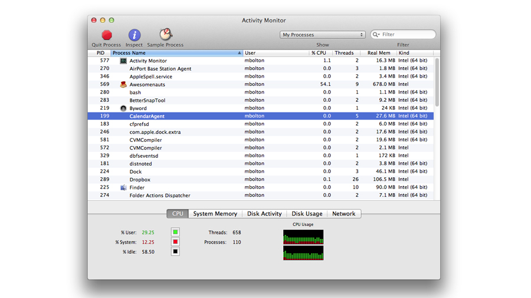Click the Processes count 110
The width and height of the screenshot is (531, 298).
[x=237, y=242]
